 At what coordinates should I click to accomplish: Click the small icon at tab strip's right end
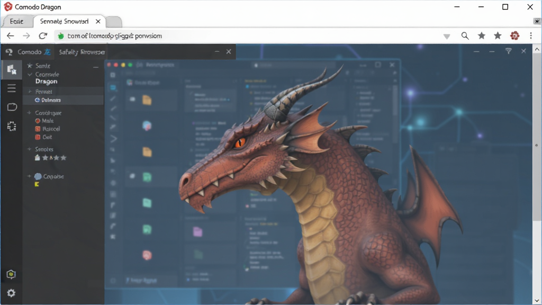pyautogui.click(x=537, y=21)
